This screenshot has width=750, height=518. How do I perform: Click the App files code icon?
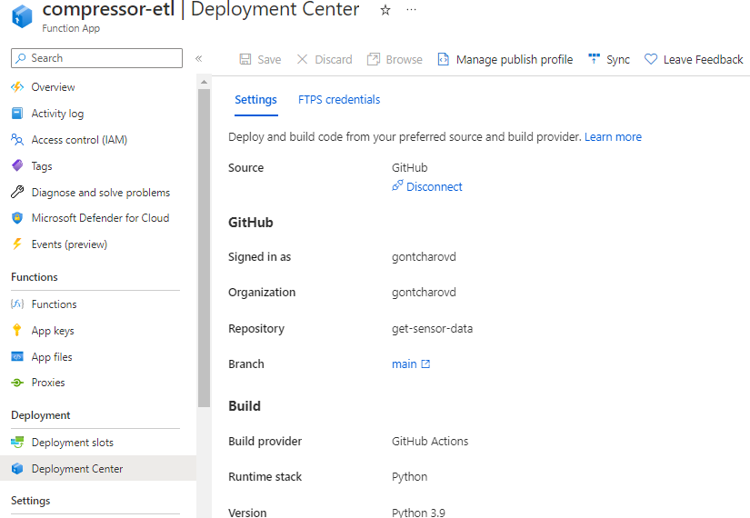(x=17, y=356)
